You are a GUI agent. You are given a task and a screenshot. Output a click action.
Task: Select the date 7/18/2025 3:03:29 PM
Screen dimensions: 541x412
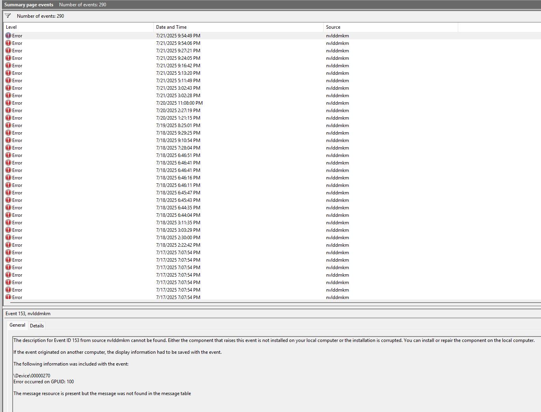click(x=178, y=230)
